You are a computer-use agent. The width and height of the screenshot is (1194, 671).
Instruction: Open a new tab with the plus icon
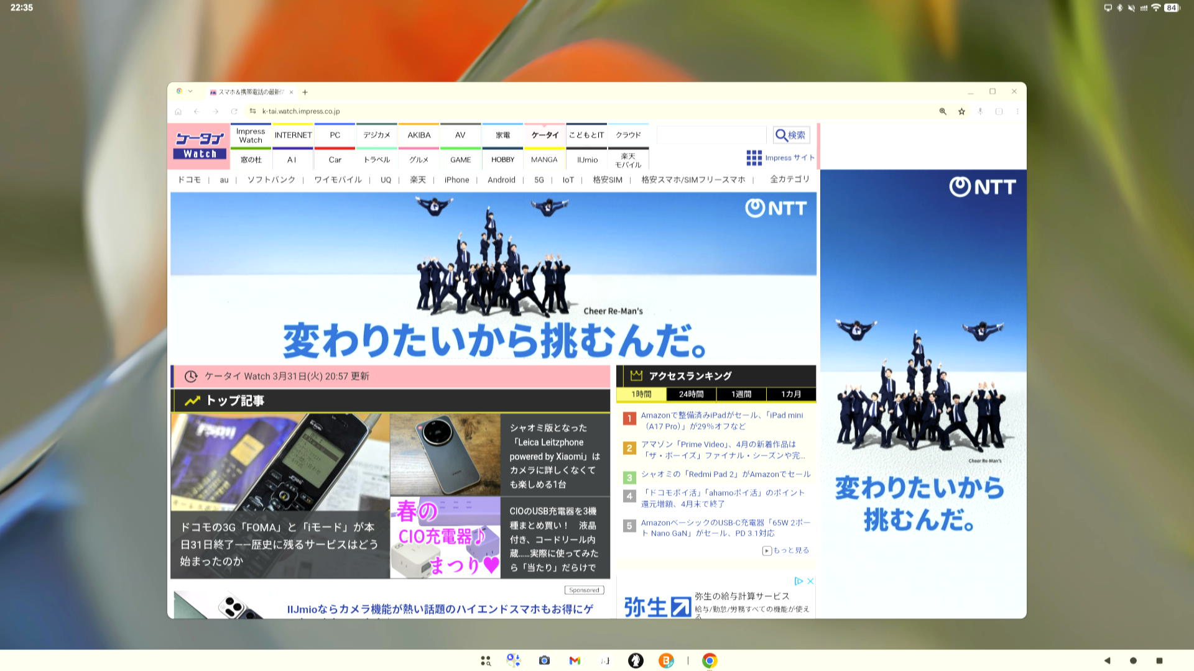(x=305, y=91)
